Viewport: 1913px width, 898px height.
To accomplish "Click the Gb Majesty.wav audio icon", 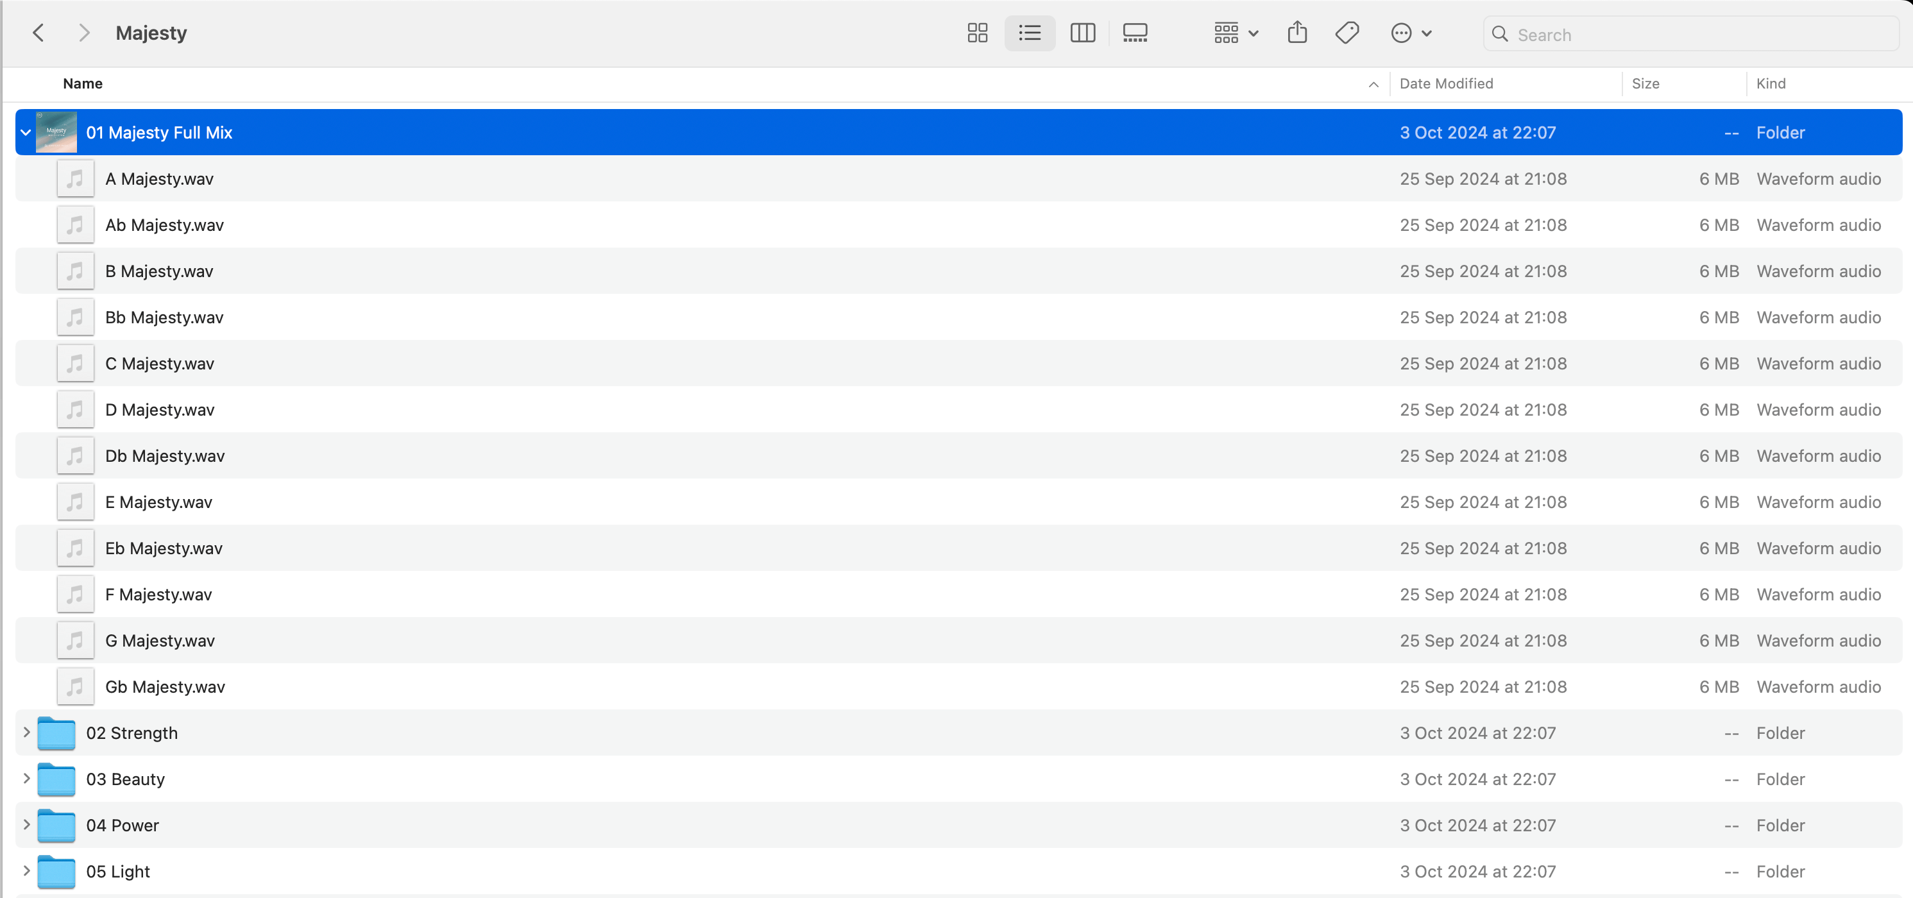I will pyautogui.click(x=75, y=686).
